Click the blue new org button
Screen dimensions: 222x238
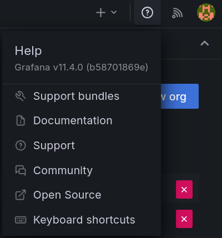180,97
